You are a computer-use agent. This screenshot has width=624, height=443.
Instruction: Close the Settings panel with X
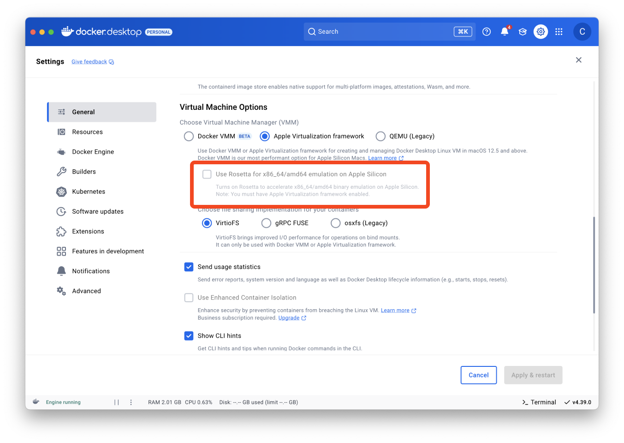(578, 60)
